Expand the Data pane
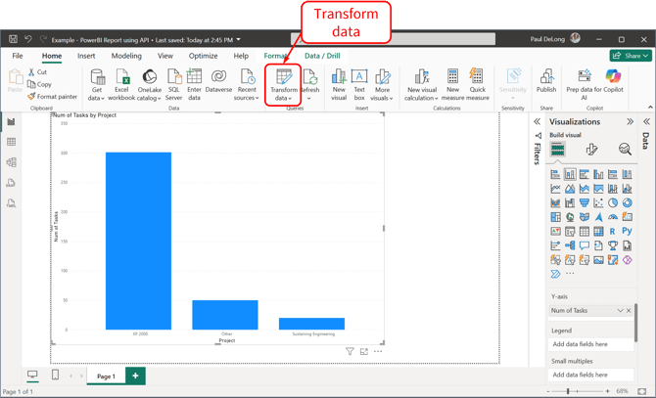 point(647,121)
